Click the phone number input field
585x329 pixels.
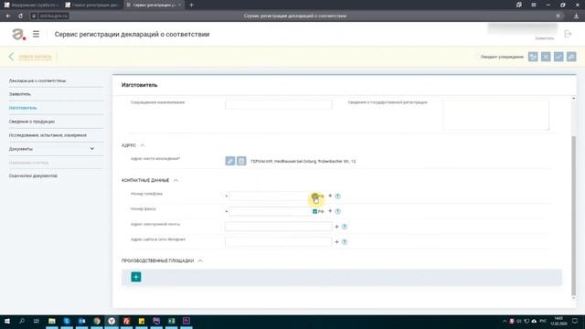click(270, 196)
